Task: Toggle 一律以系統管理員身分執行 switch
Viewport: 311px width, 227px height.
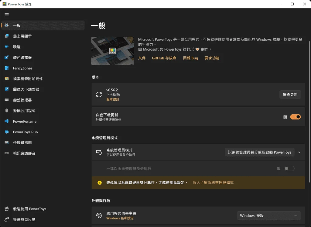Action: click(289, 169)
